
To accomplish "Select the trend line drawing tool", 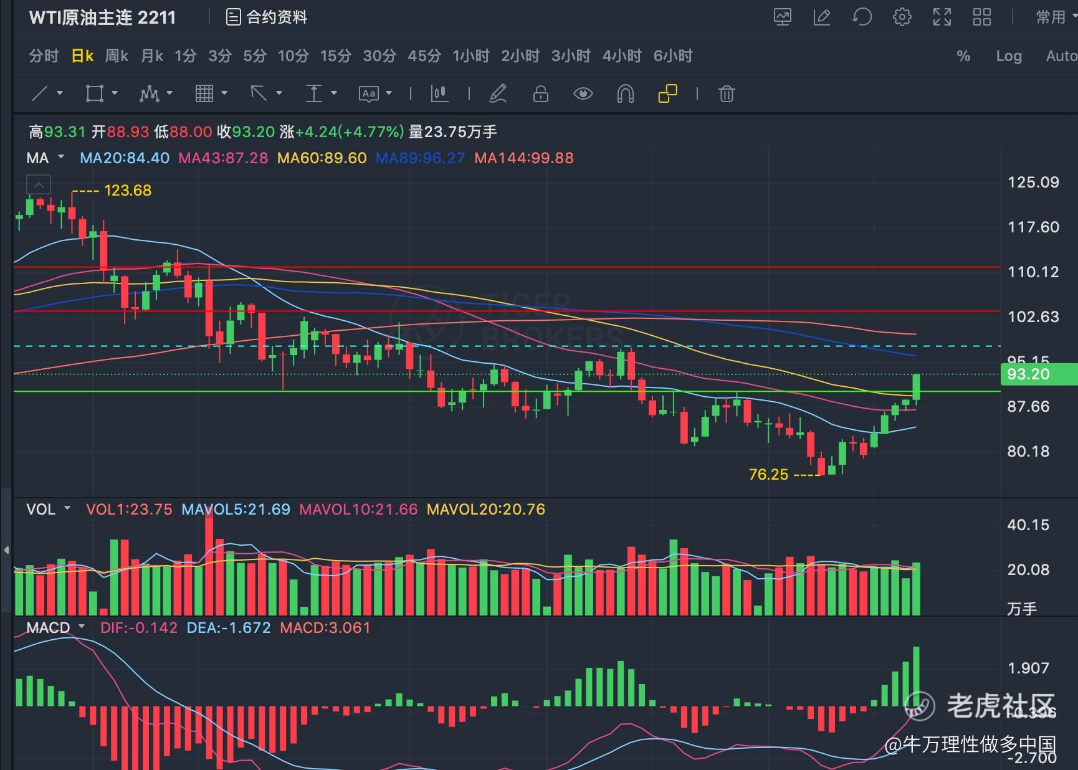I will (40, 94).
